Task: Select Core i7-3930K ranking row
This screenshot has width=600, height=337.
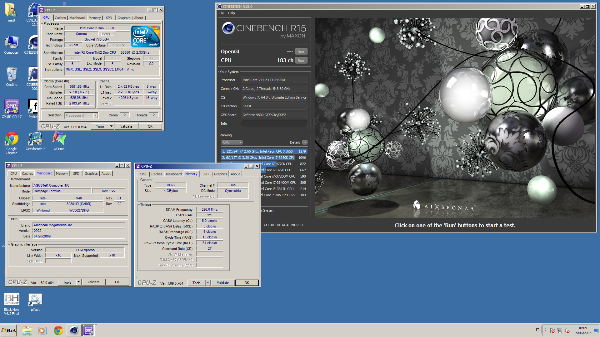Action: (264, 158)
